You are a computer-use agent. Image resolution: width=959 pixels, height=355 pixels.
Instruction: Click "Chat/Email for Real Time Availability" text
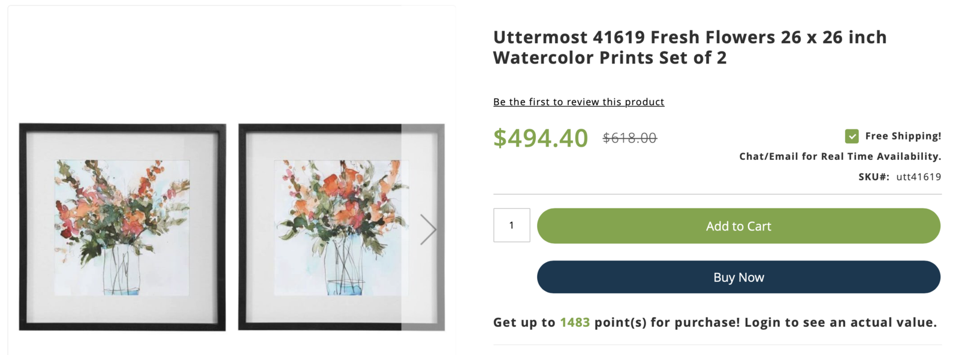840,156
